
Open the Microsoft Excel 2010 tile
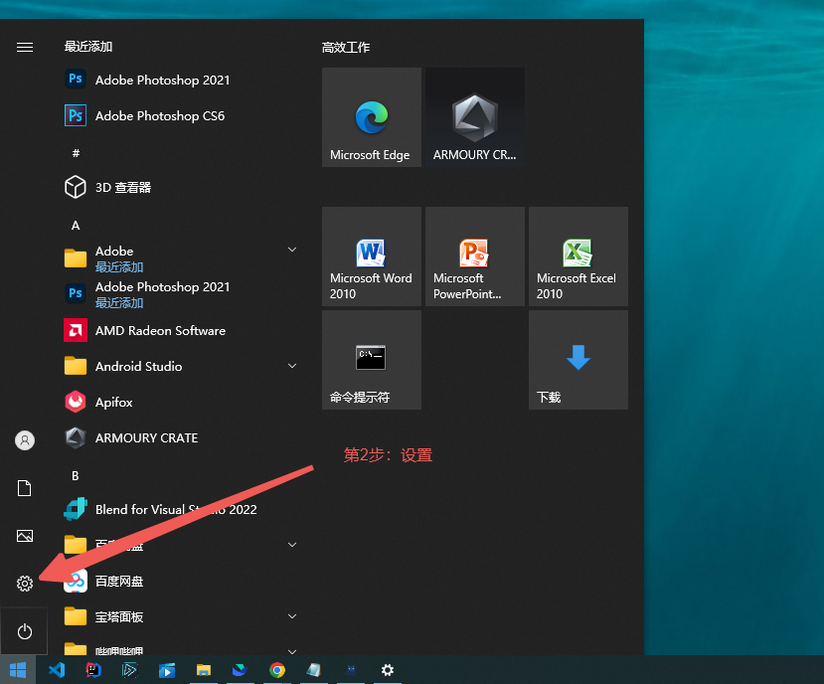coord(578,256)
